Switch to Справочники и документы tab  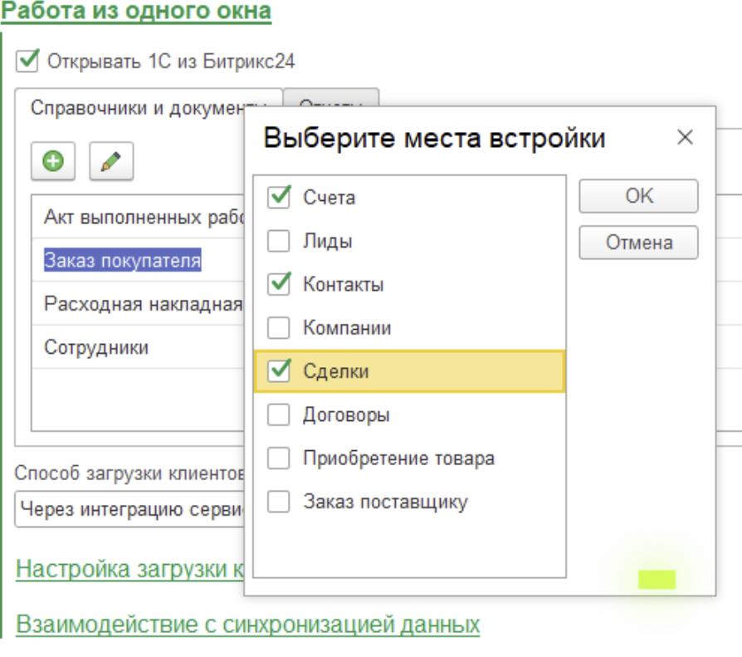click(141, 109)
